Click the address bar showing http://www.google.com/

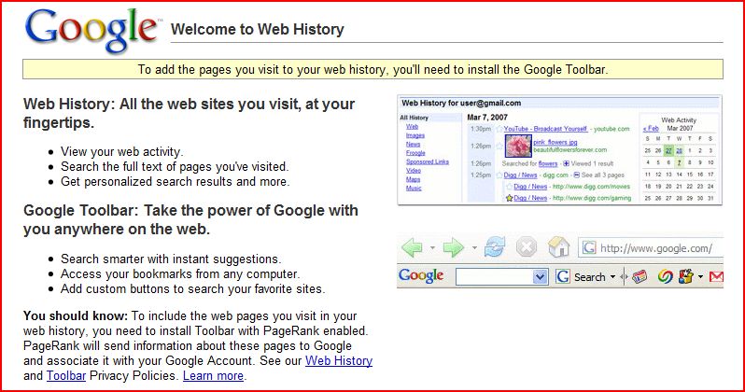(x=651, y=248)
